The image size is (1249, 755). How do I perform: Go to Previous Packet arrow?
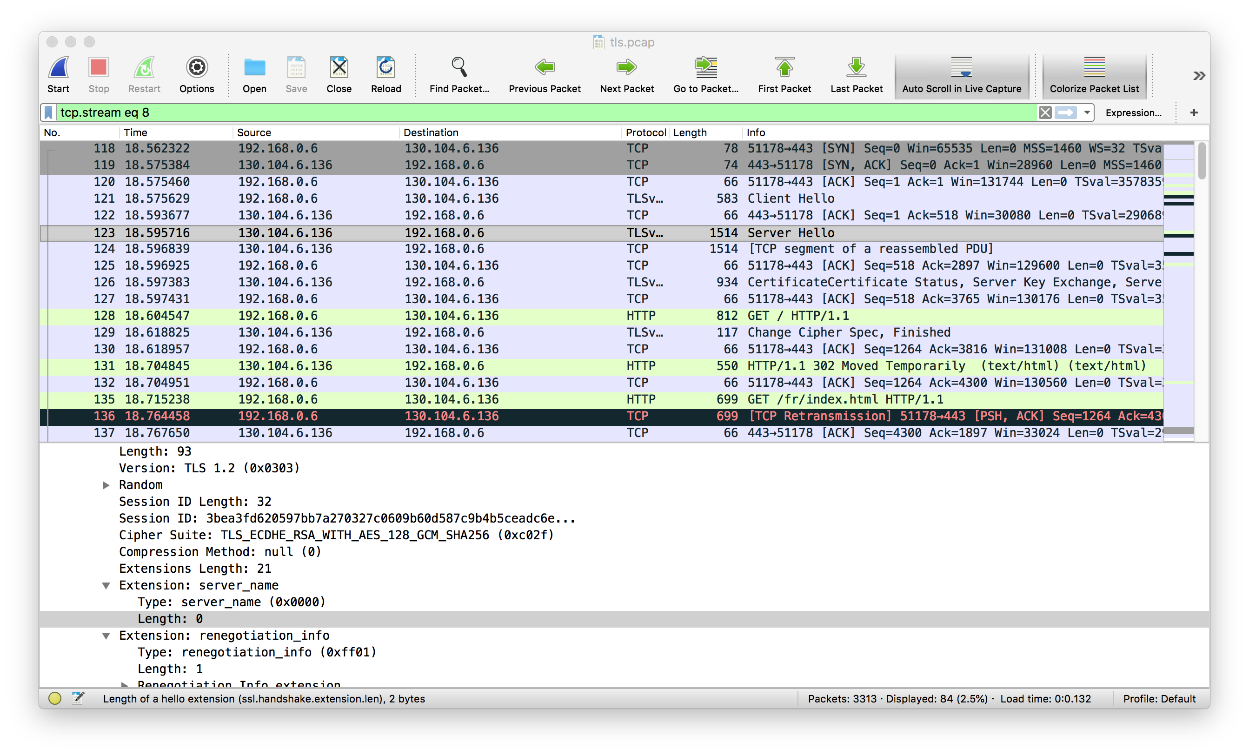pyautogui.click(x=545, y=67)
